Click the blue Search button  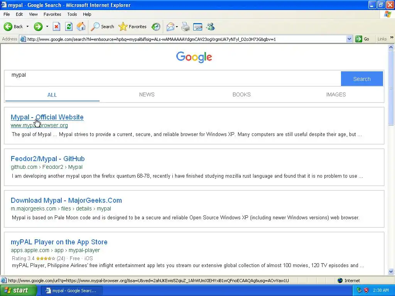(362, 79)
